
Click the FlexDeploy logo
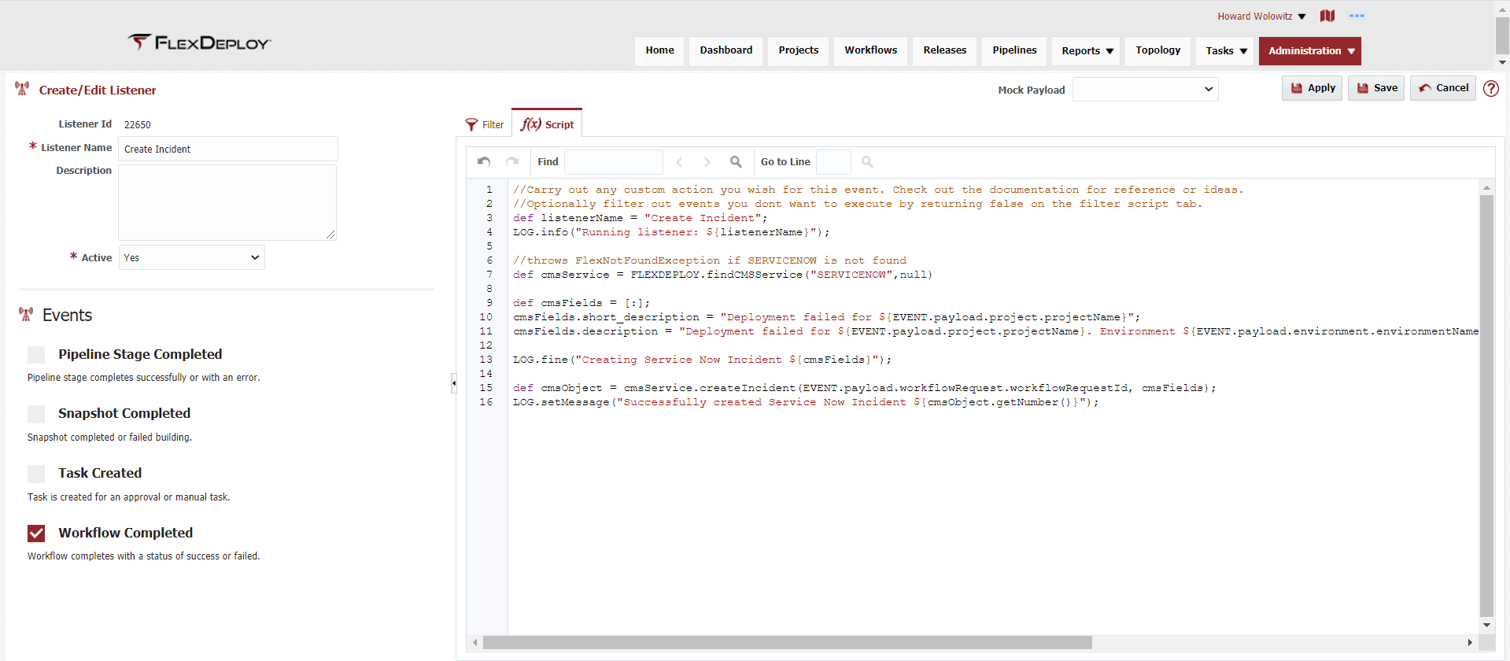point(199,42)
